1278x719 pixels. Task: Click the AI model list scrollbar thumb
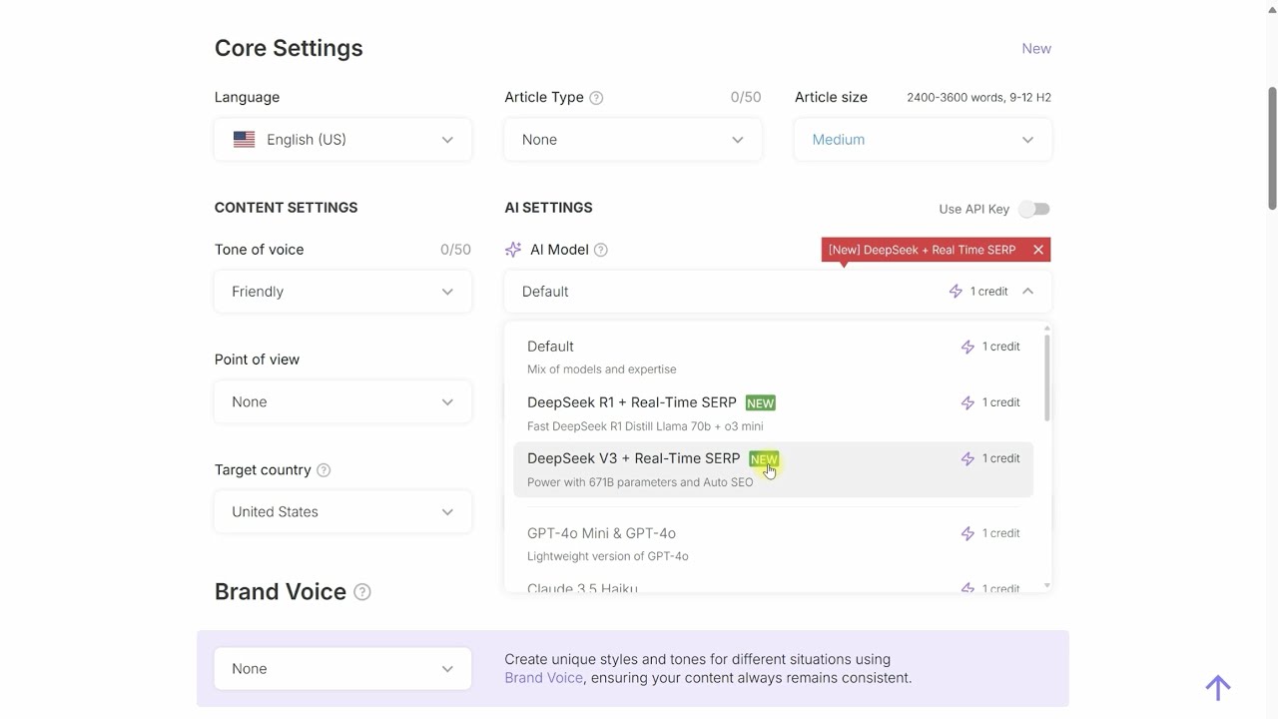click(1046, 377)
